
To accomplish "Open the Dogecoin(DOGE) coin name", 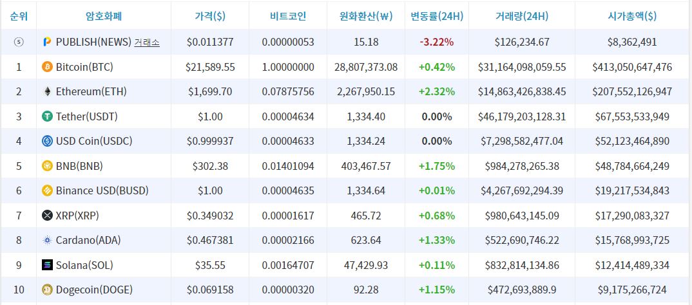I will click(95, 290).
